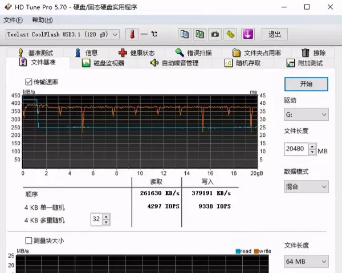Switch to the 磁盘监视器 tab
Viewport: 342px width, 273px height.
coord(103,63)
